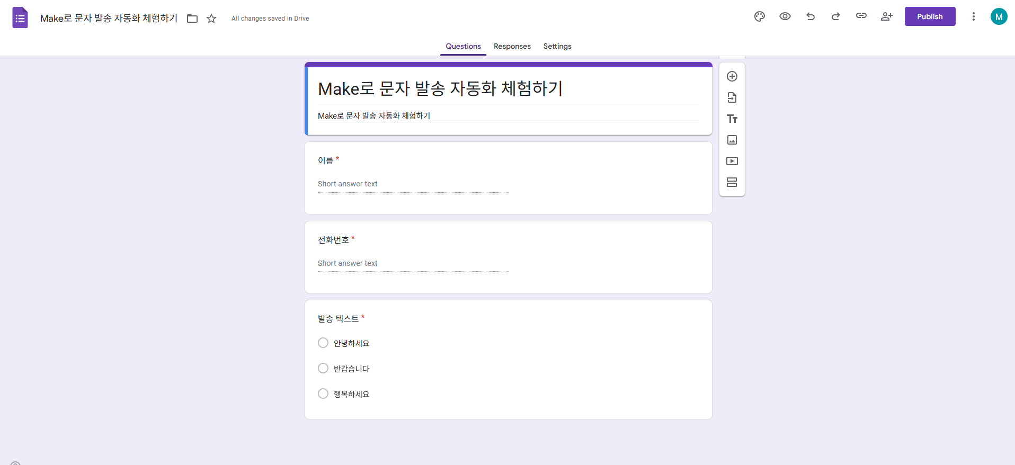Select the 행복하세요 radio option
This screenshot has height=465, width=1015.
pyautogui.click(x=323, y=394)
